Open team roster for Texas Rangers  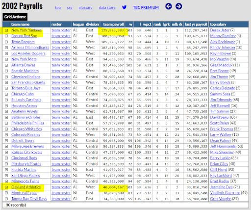point(61,42)
